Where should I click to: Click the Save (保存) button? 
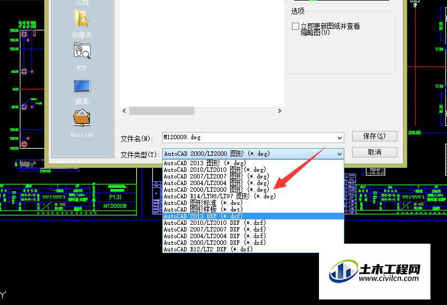374,136
